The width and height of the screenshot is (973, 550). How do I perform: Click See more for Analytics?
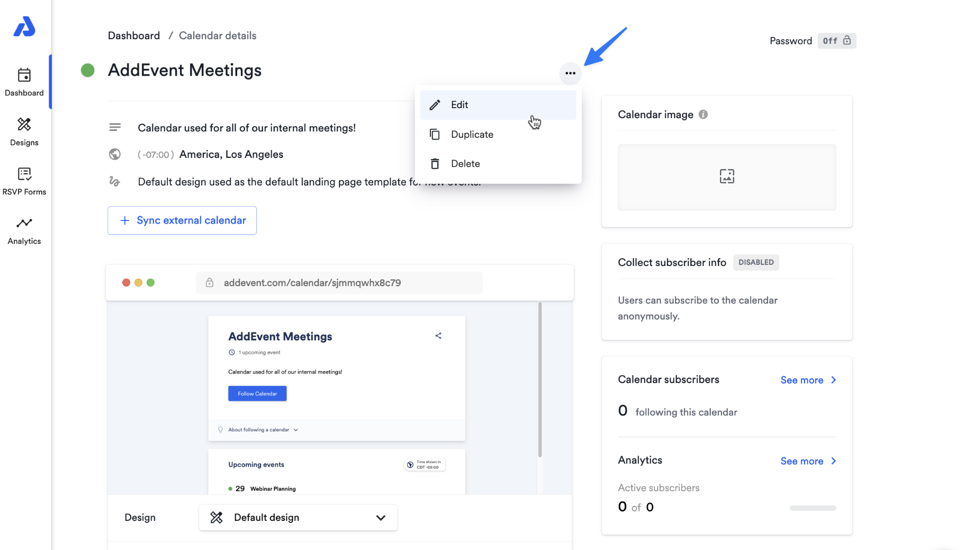pos(808,461)
